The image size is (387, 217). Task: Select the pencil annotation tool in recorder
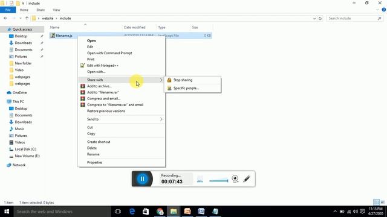(x=247, y=179)
